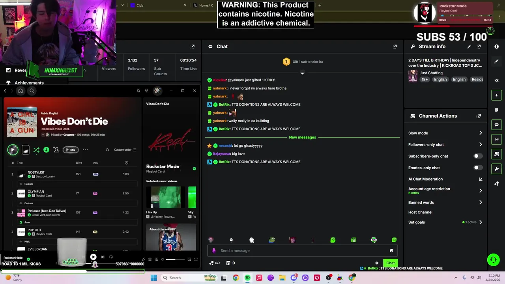Screen dimensions: 505x284
Task: Open the info icon in right sidebar
Action: click(497, 47)
